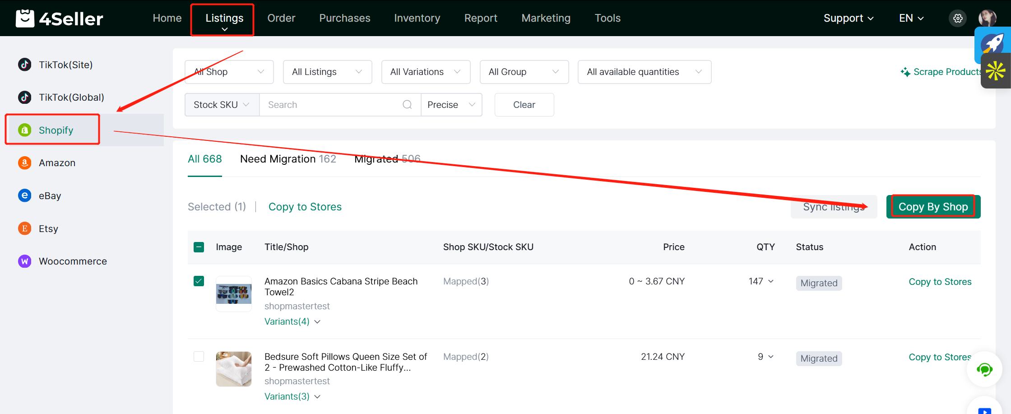1011x414 pixels.
Task: Click Copy to Stores beside Selected (1)
Action: pyautogui.click(x=305, y=207)
